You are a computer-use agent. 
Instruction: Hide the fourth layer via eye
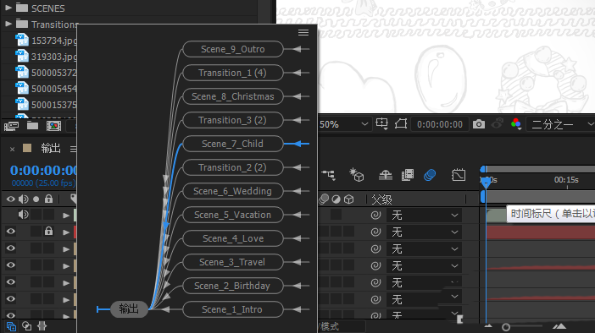(11, 265)
